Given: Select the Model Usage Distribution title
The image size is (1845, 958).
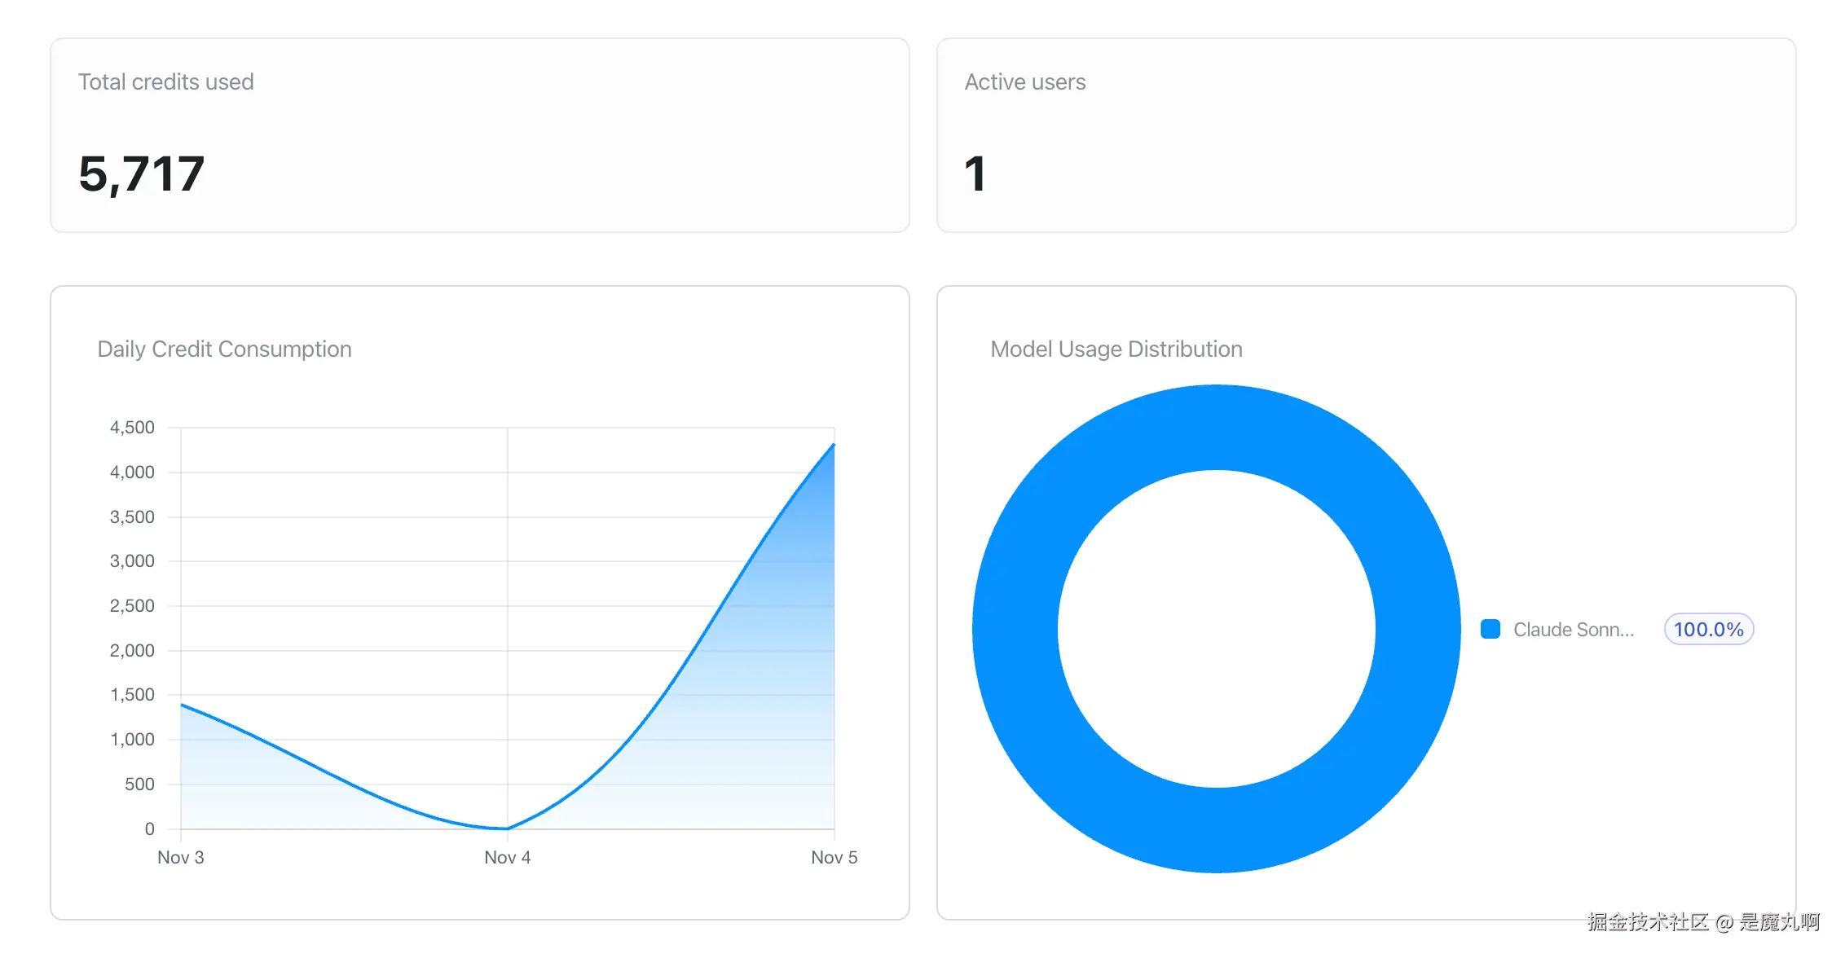Looking at the screenshot, I should pyautogui.click(x=1116, y=349).
